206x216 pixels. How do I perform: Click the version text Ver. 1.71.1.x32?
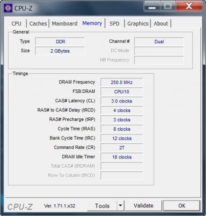60,206
